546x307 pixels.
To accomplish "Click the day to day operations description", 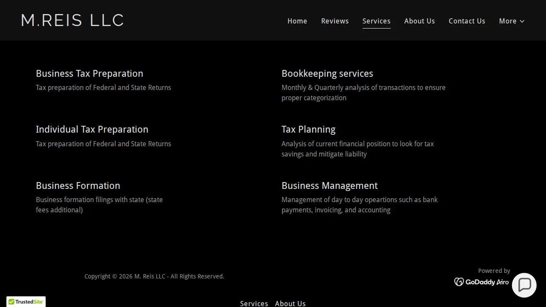I will point(360,205).
